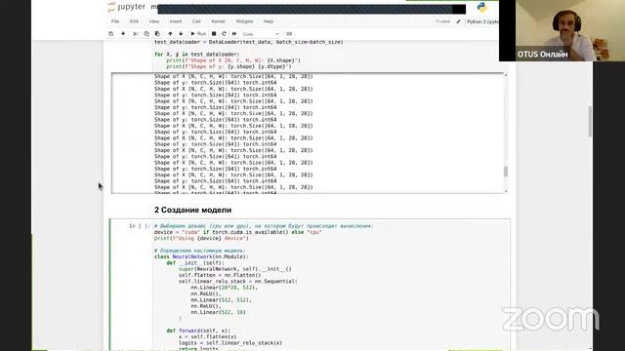Interrupt the kernel with stop icon

(214, 34)
